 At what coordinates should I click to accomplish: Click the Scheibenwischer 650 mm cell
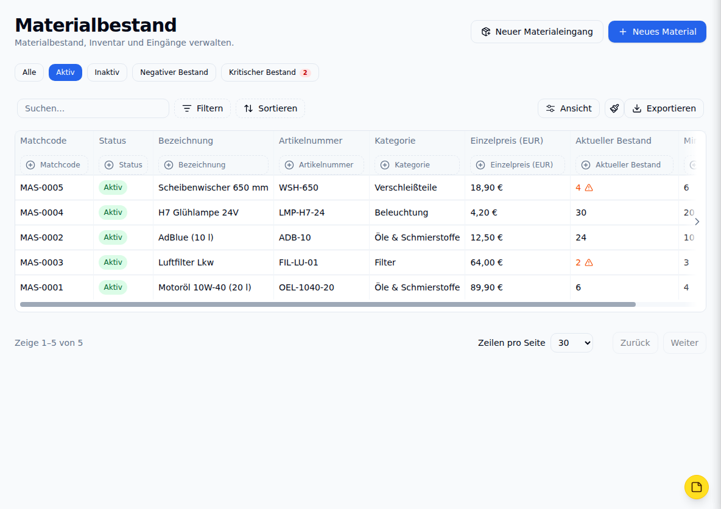point(213,188)
